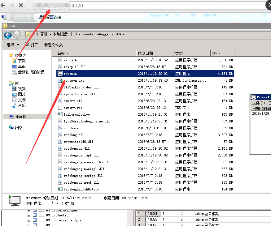Click symbollocator.dll file name

(x=79, y=94)
